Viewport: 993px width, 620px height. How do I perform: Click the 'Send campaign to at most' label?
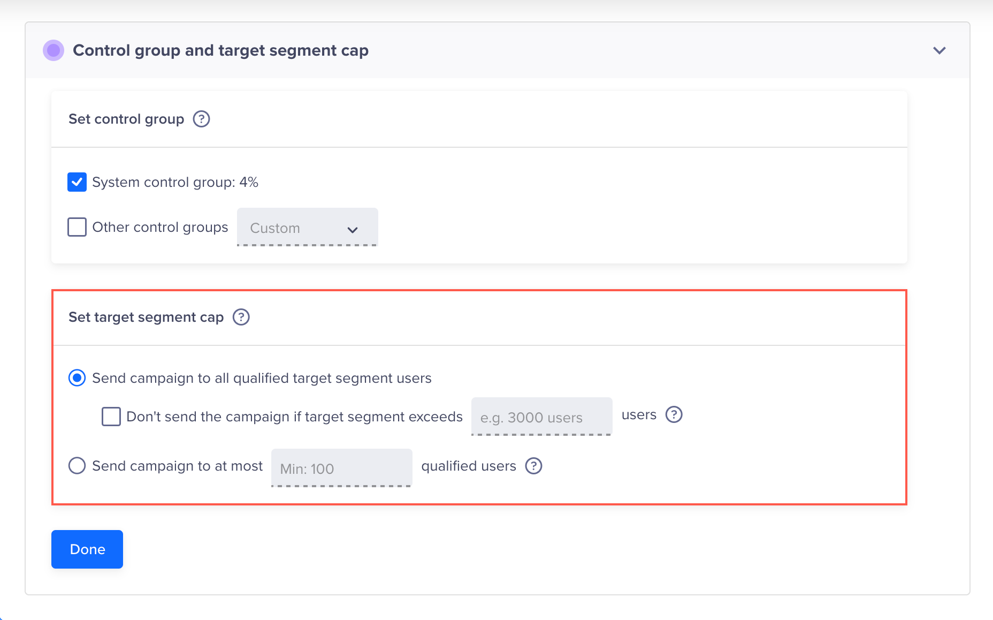[178, 466]
